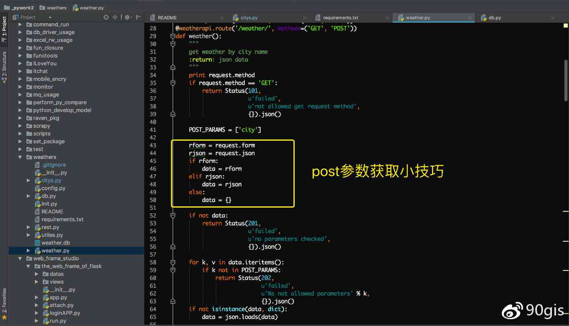Hide the Project tool window via sidebar arrow icon

pos(138,17)
